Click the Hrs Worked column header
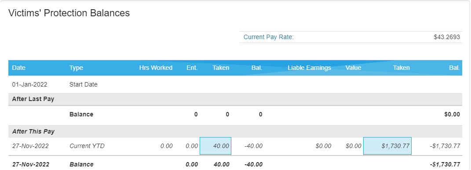This screenshot has height=170, width=471. pos(156,68)
